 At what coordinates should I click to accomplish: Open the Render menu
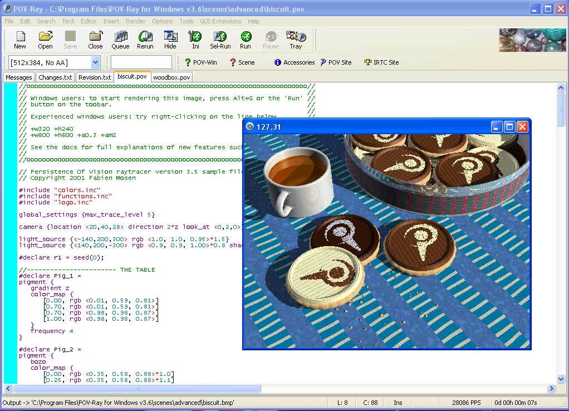[136, 21]
